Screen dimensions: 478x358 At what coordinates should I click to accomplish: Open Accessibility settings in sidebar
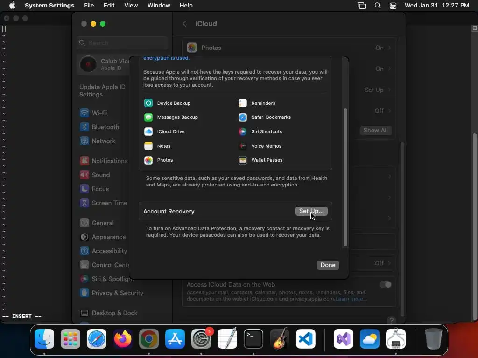tap(104, 251)
